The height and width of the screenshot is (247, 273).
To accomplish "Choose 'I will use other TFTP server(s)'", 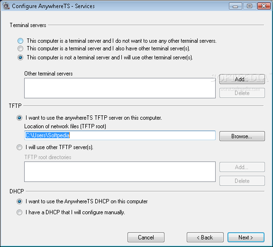I will coord(19,147).
